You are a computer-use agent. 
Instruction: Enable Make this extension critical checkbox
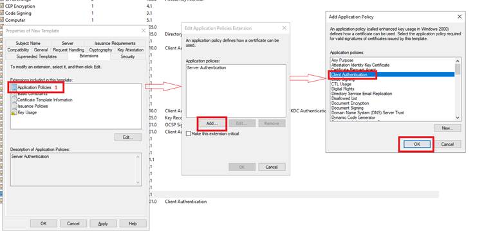189,134
